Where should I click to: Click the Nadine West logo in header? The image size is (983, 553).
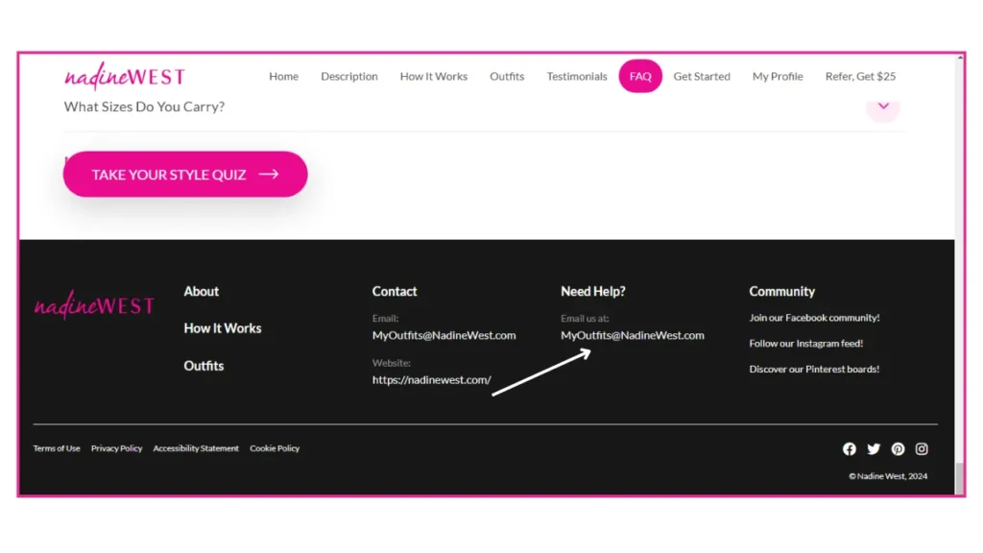[125, 77]
